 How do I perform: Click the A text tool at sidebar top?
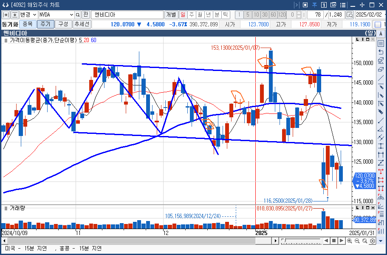tap(381, 34)
